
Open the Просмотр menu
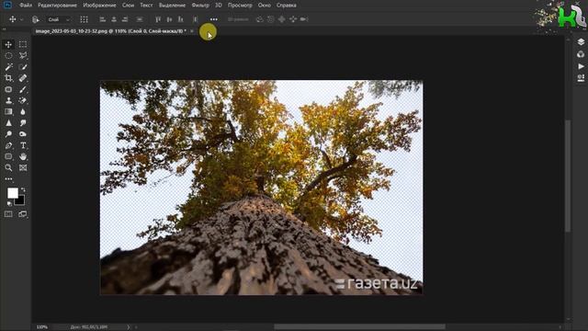click(240, 6)
